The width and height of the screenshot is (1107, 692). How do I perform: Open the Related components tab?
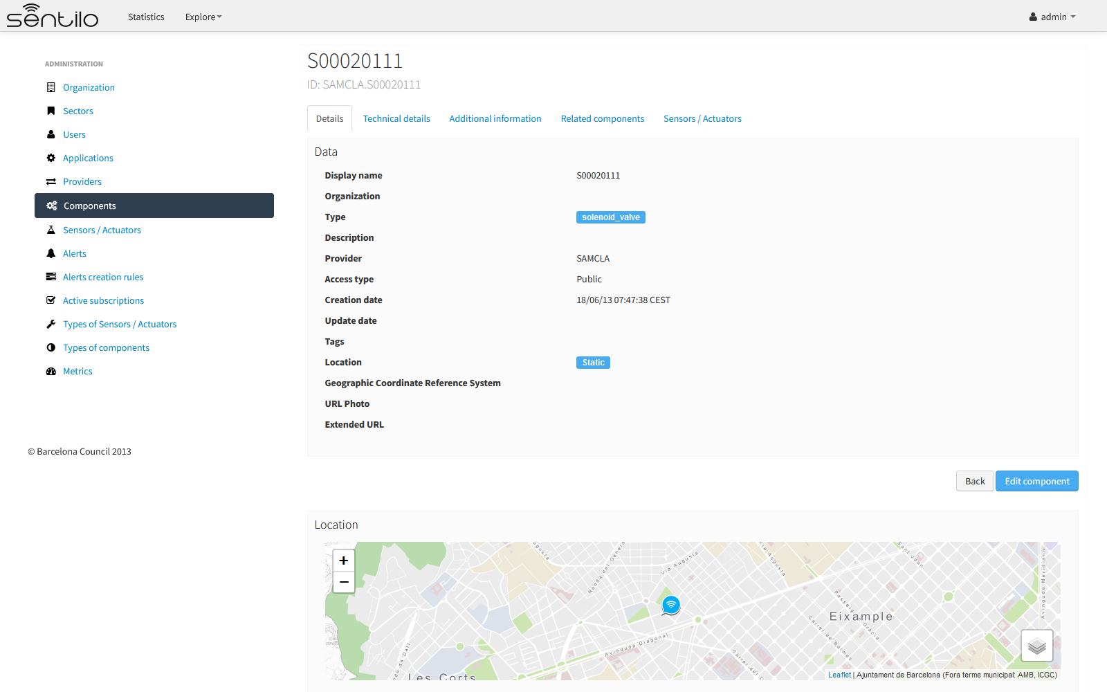[603, 118]
